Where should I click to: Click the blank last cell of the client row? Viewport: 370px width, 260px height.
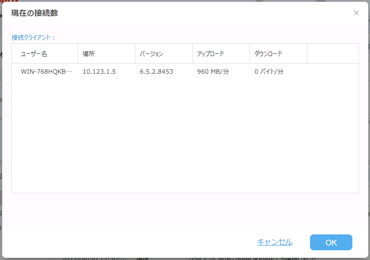tap(333, 72)
